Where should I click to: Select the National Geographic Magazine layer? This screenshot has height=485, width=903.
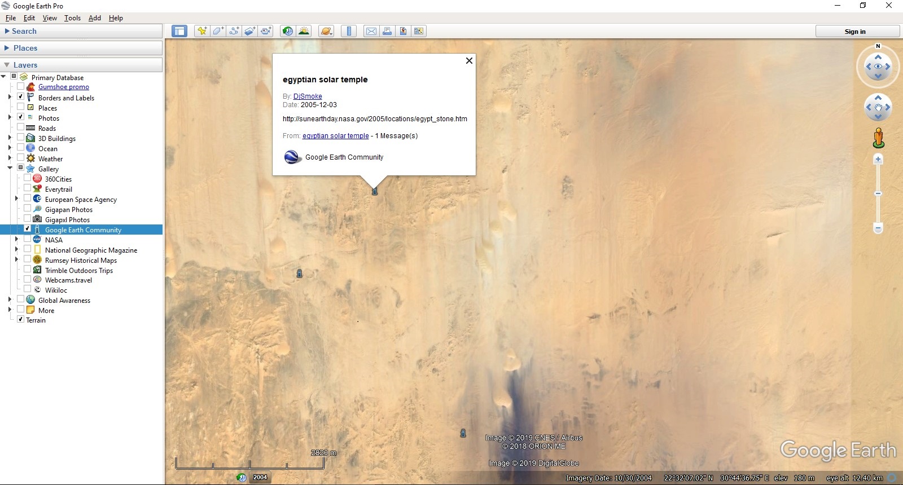(91, 250)
